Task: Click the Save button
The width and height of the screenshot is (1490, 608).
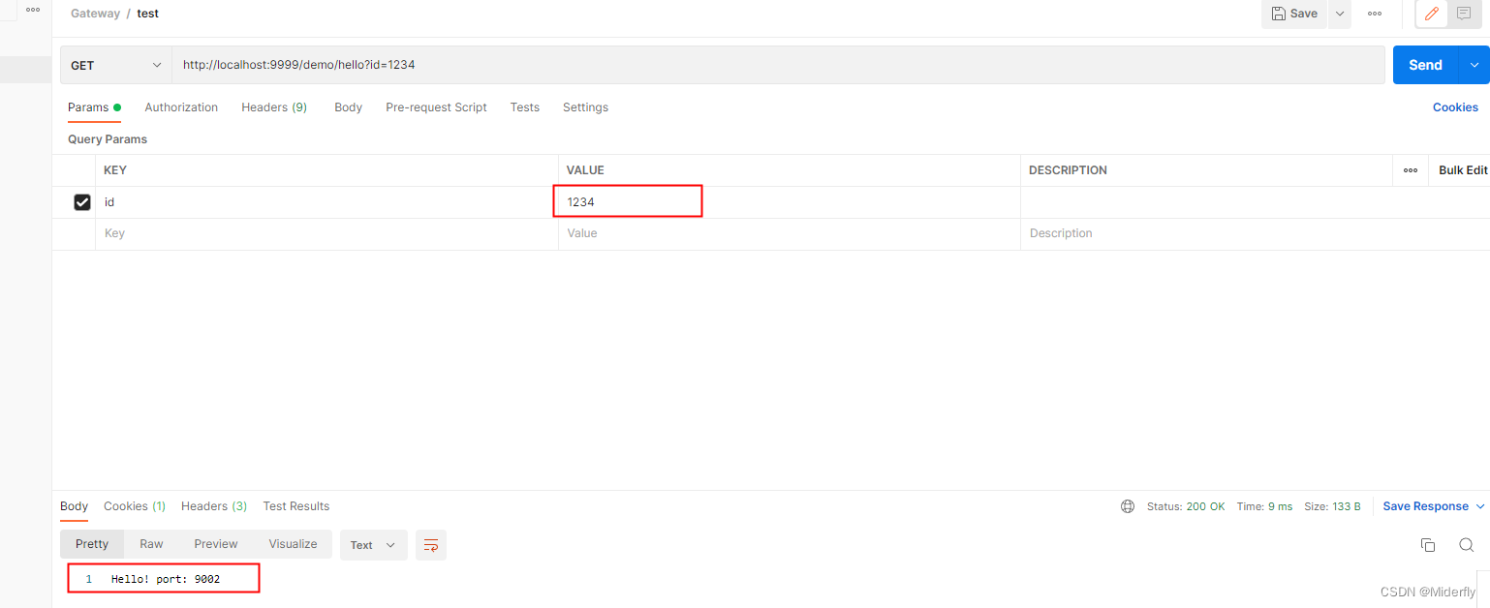Action: pos(1294,14)
